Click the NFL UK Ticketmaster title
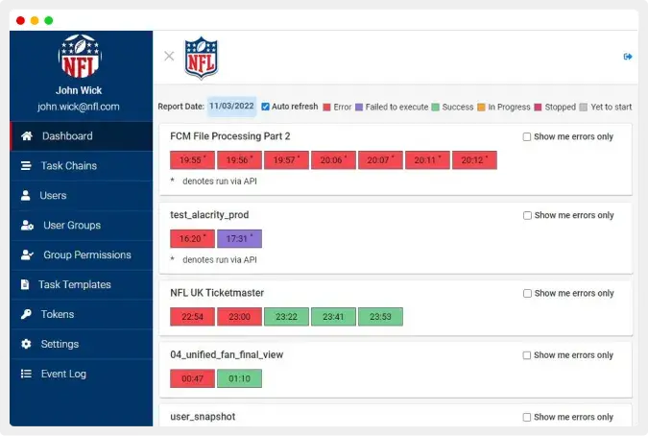Viewport: 648px width, 436px height. click(217, 293)
